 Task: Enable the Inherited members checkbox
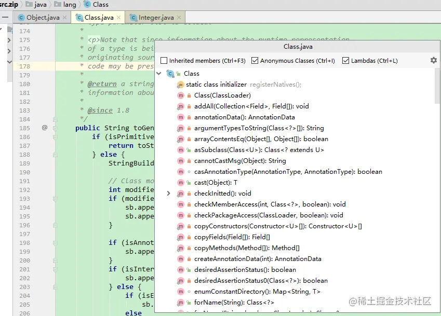[164, 61]
